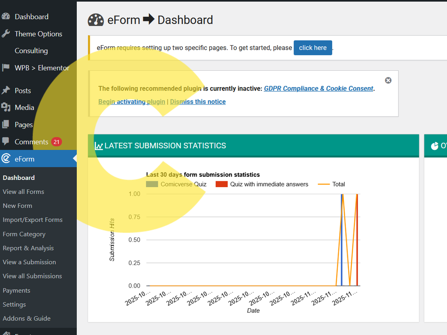Viewport: 447px width, 335px height.
Task: Open eForm Dashboard submenu item
Action: (19, 178)
